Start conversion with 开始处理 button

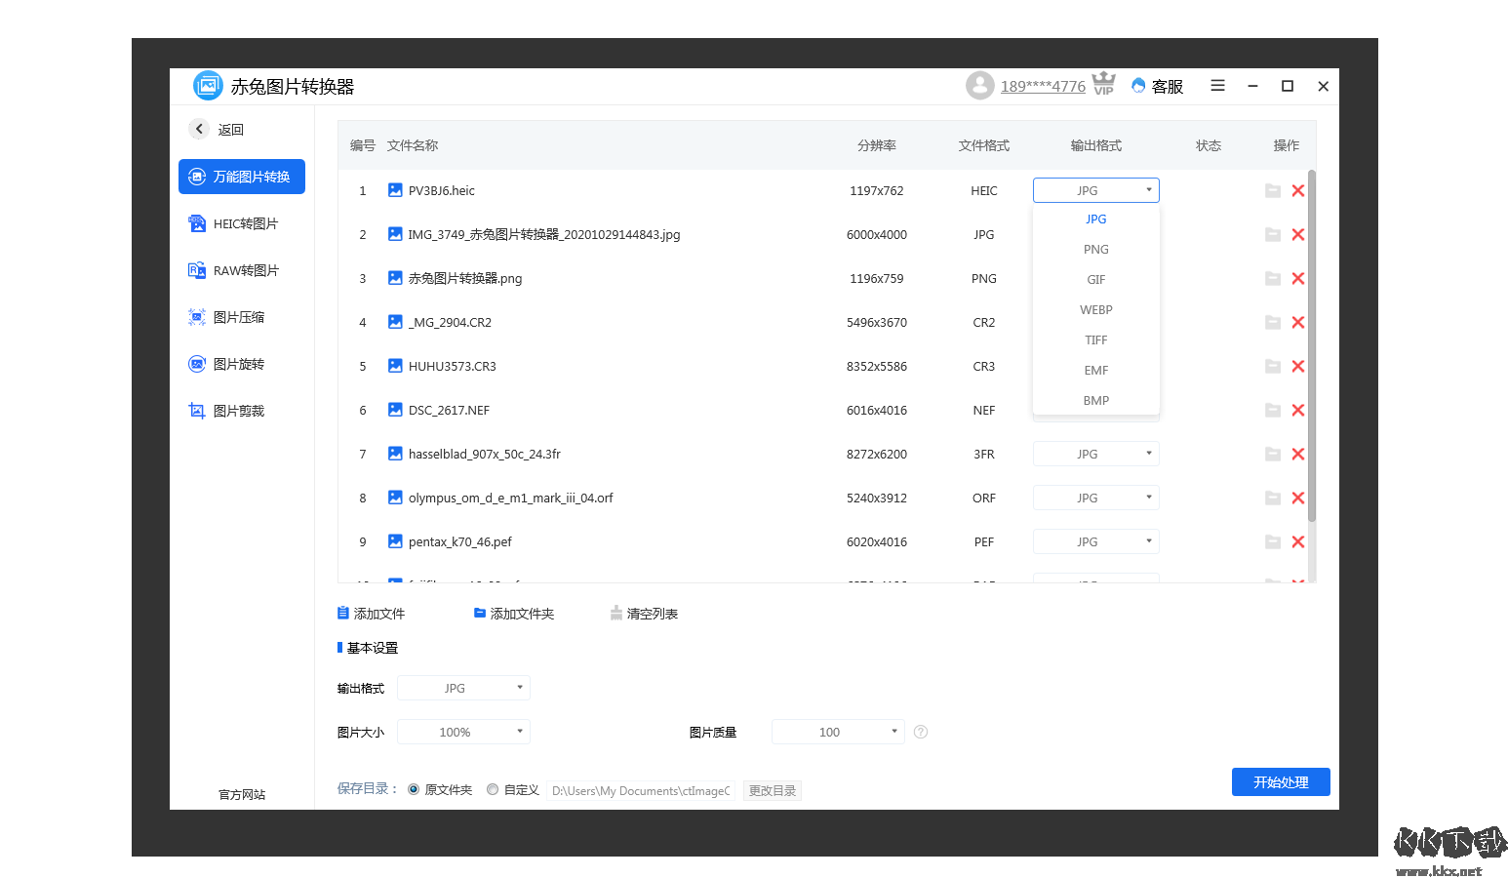click(1281, 781)
